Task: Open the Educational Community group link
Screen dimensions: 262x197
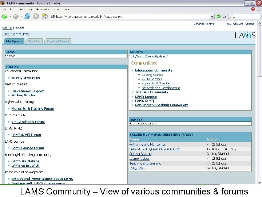Action: (154, 70)
